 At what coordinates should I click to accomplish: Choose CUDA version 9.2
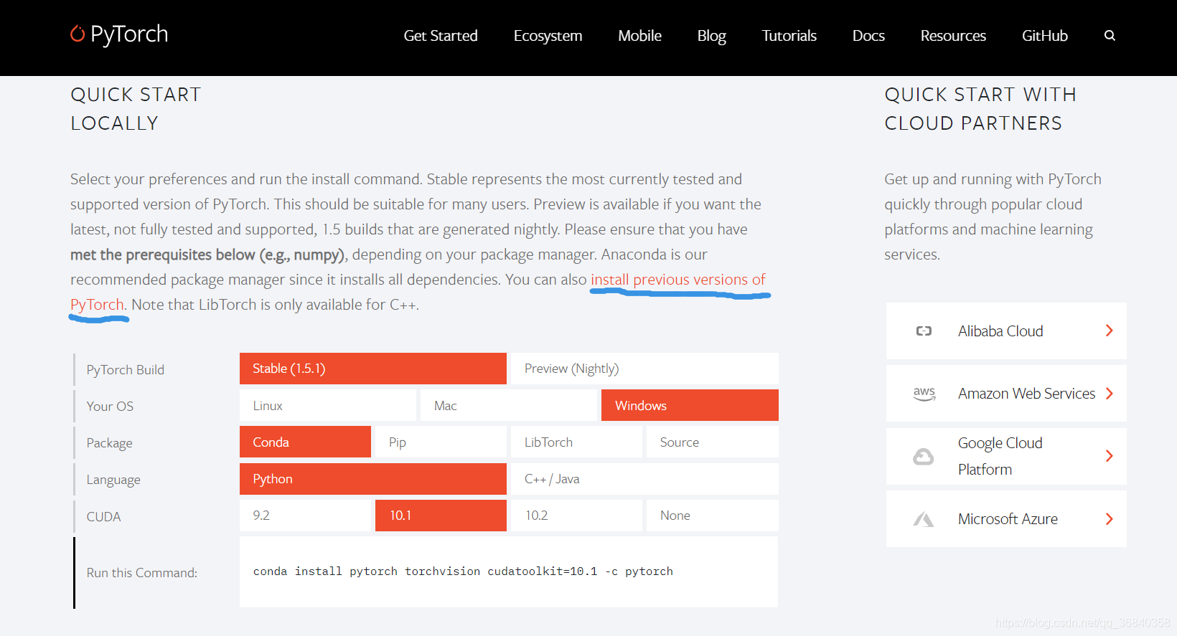(x=305, y=516)
